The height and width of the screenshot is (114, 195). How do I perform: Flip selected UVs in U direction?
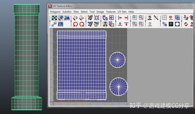pos(75,18)
